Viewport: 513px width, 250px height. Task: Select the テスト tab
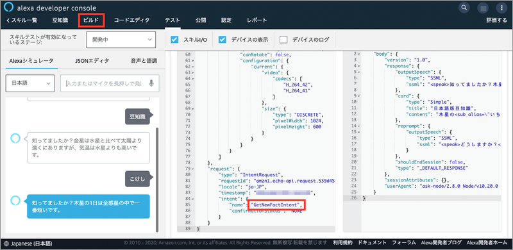[172, 21]
